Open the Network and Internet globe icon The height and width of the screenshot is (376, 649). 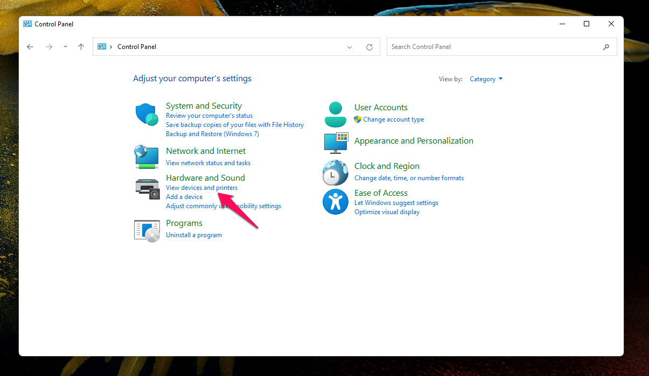(146, 157)
